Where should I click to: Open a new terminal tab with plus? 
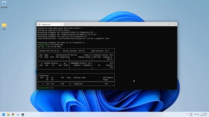(x=66, y=24)
